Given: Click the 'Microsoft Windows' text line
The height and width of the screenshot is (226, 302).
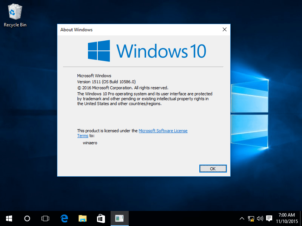Looking at the screenshot, I should 94,76.
